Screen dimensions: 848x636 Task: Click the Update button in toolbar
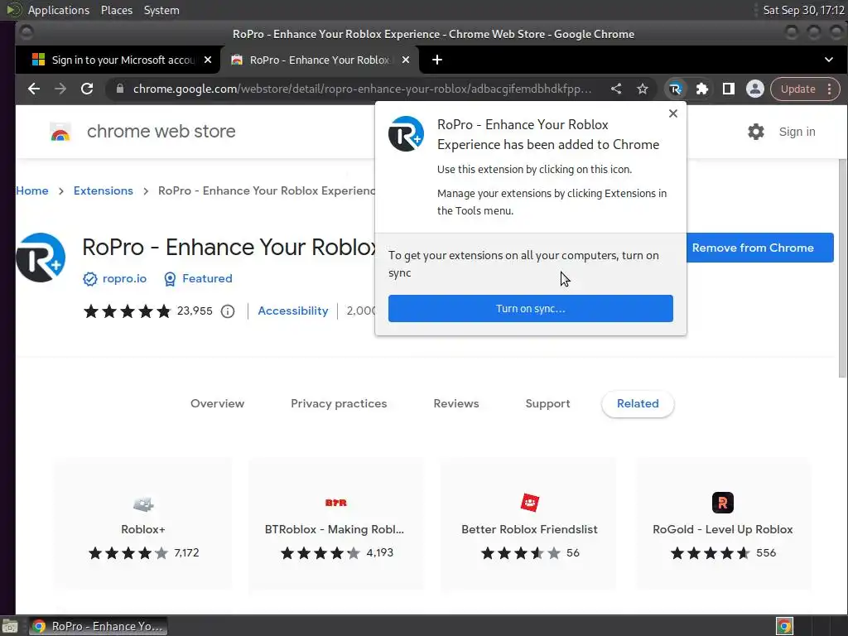click(x=797, y=89)
